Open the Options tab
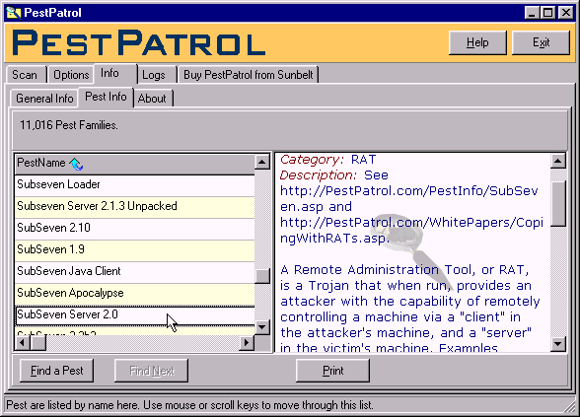The width and height of the screenshot is (580, 417). point(71,75)
